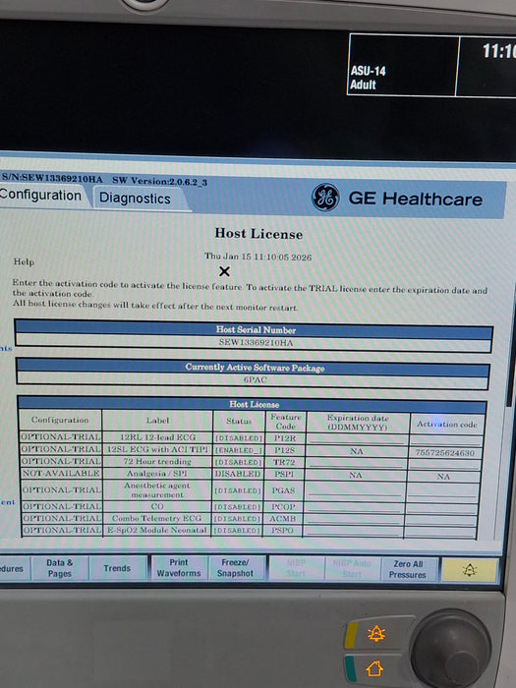Viewport: 516px width, 688px height.
Task: Toggle the TR72 status [DISABLED]
Action: pos(239,462)
